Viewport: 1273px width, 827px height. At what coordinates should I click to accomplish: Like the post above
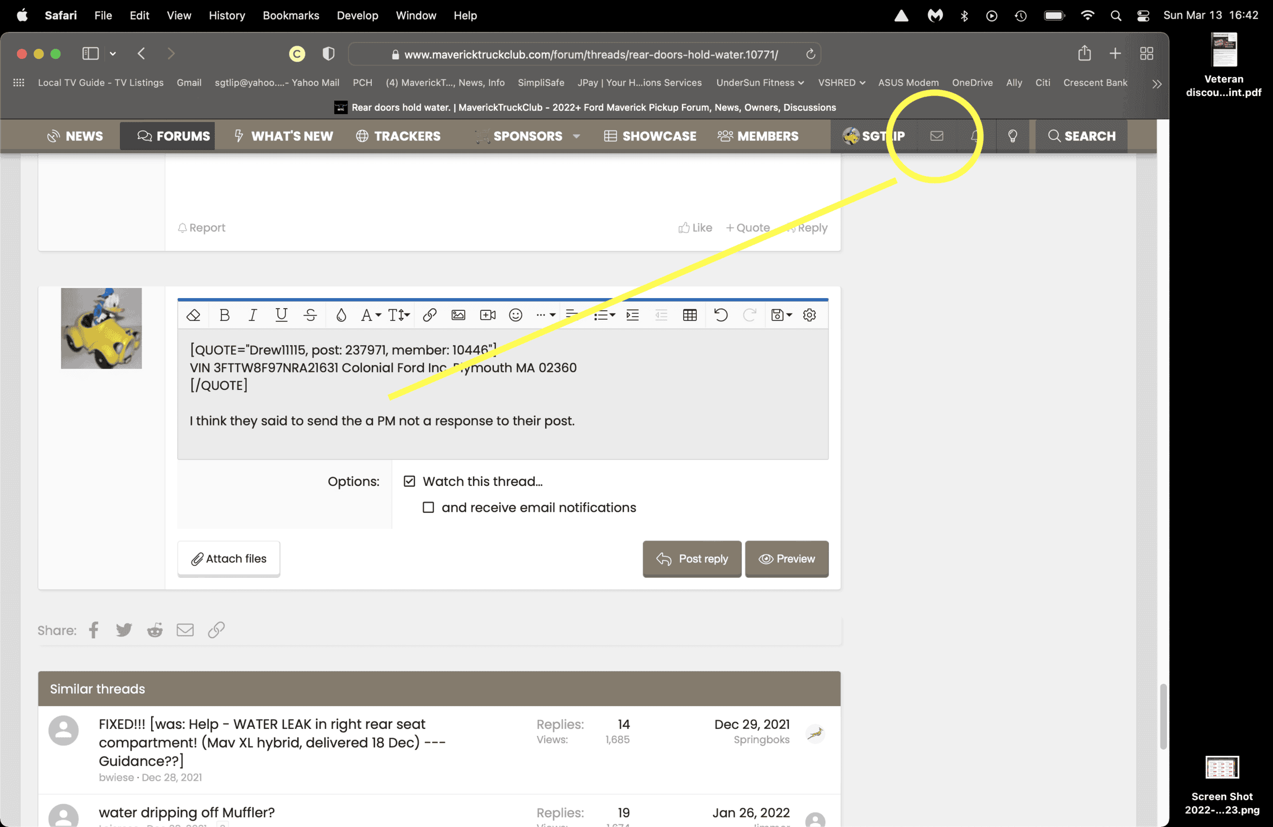(695, 228)
